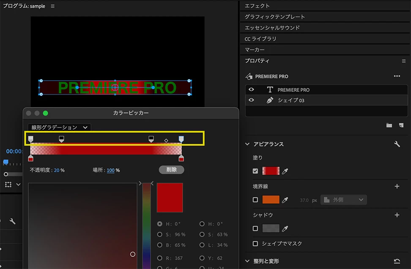Viewport: 411px width, 269px height.
Task: Open the Properties panel hamburger menu
Action: pos(404,61)
